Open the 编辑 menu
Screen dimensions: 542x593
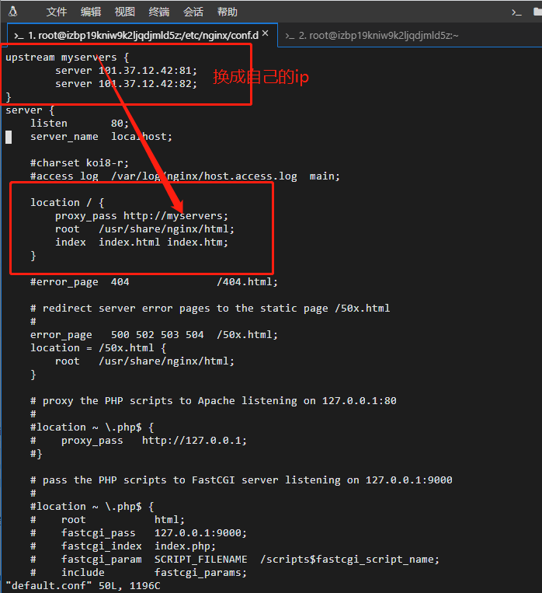pos(91,12)
